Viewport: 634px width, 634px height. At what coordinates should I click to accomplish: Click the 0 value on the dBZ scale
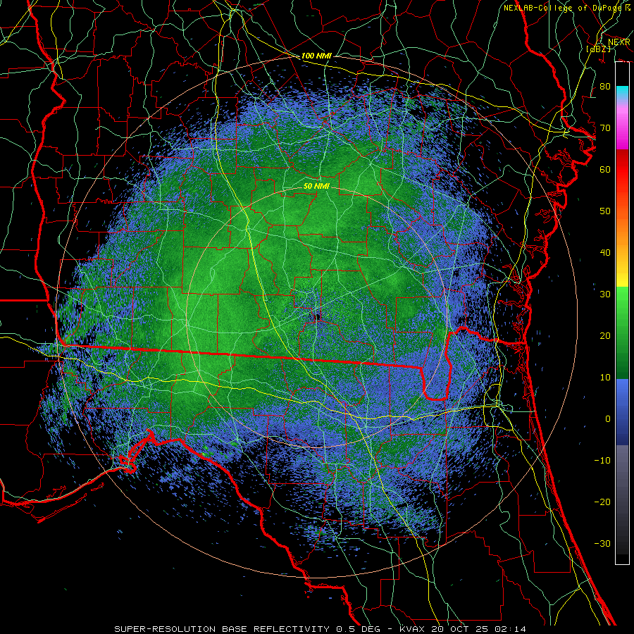608,419
